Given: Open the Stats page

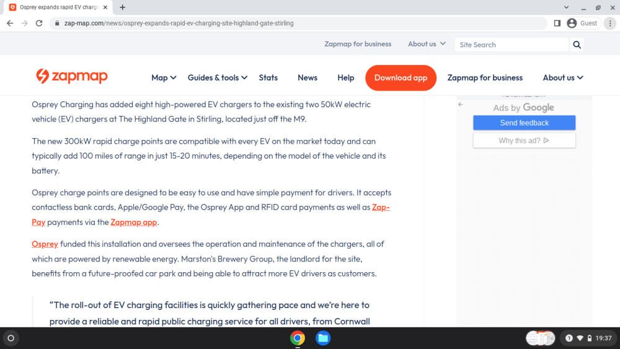Looking at the screenshot, I should coord(268,78).
